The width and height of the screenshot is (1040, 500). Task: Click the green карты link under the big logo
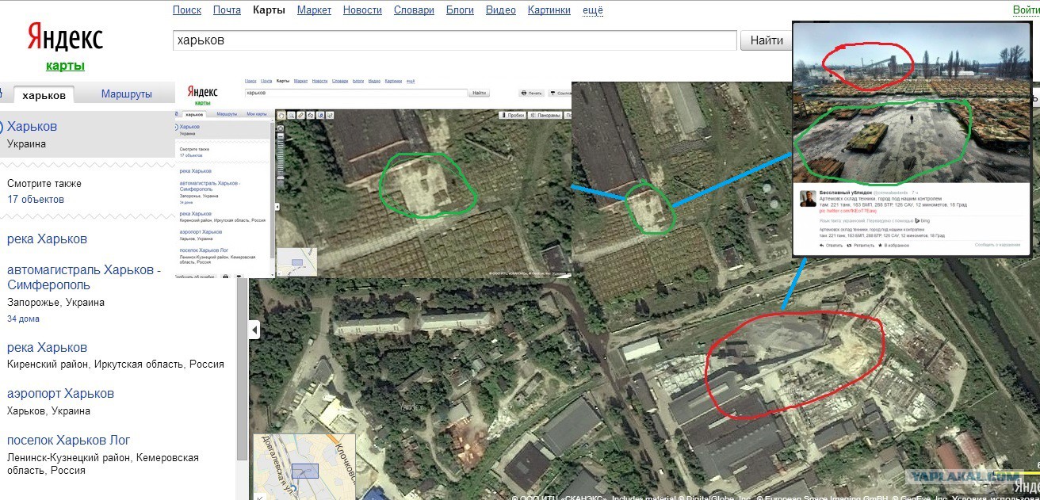65,66
